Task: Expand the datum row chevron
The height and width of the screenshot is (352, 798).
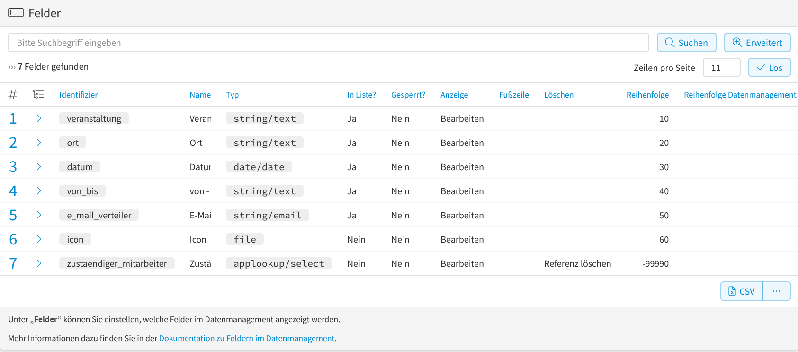Action: pyautogui.click(x=39, y=167)
